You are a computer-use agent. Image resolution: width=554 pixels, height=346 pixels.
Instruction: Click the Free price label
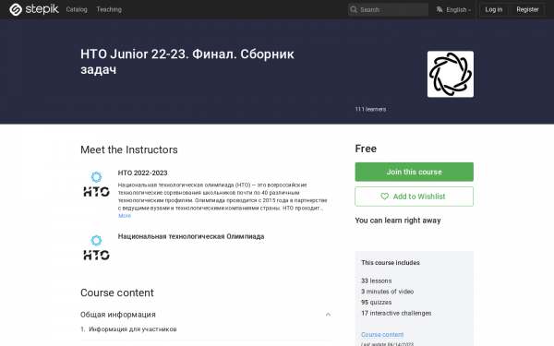coord(366,149)
